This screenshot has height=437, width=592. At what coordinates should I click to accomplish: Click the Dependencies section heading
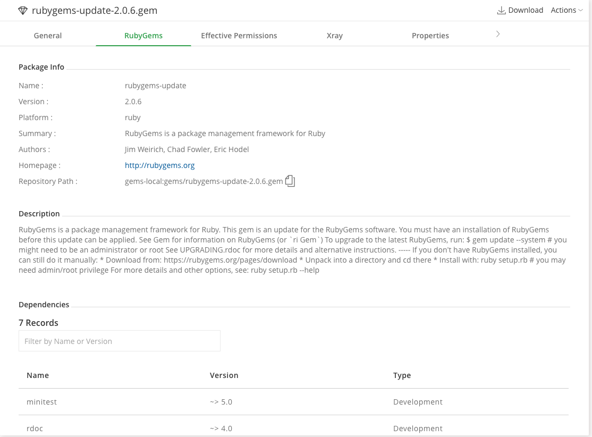tap(44, 305)
